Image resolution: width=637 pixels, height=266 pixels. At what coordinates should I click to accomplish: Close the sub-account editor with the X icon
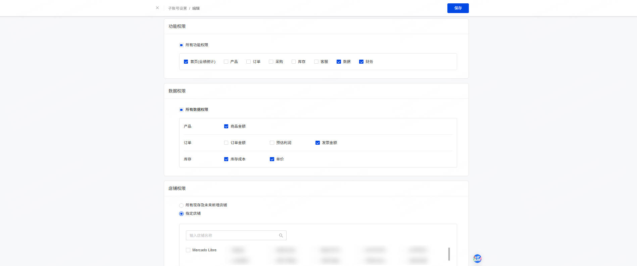tap(157, 8)
